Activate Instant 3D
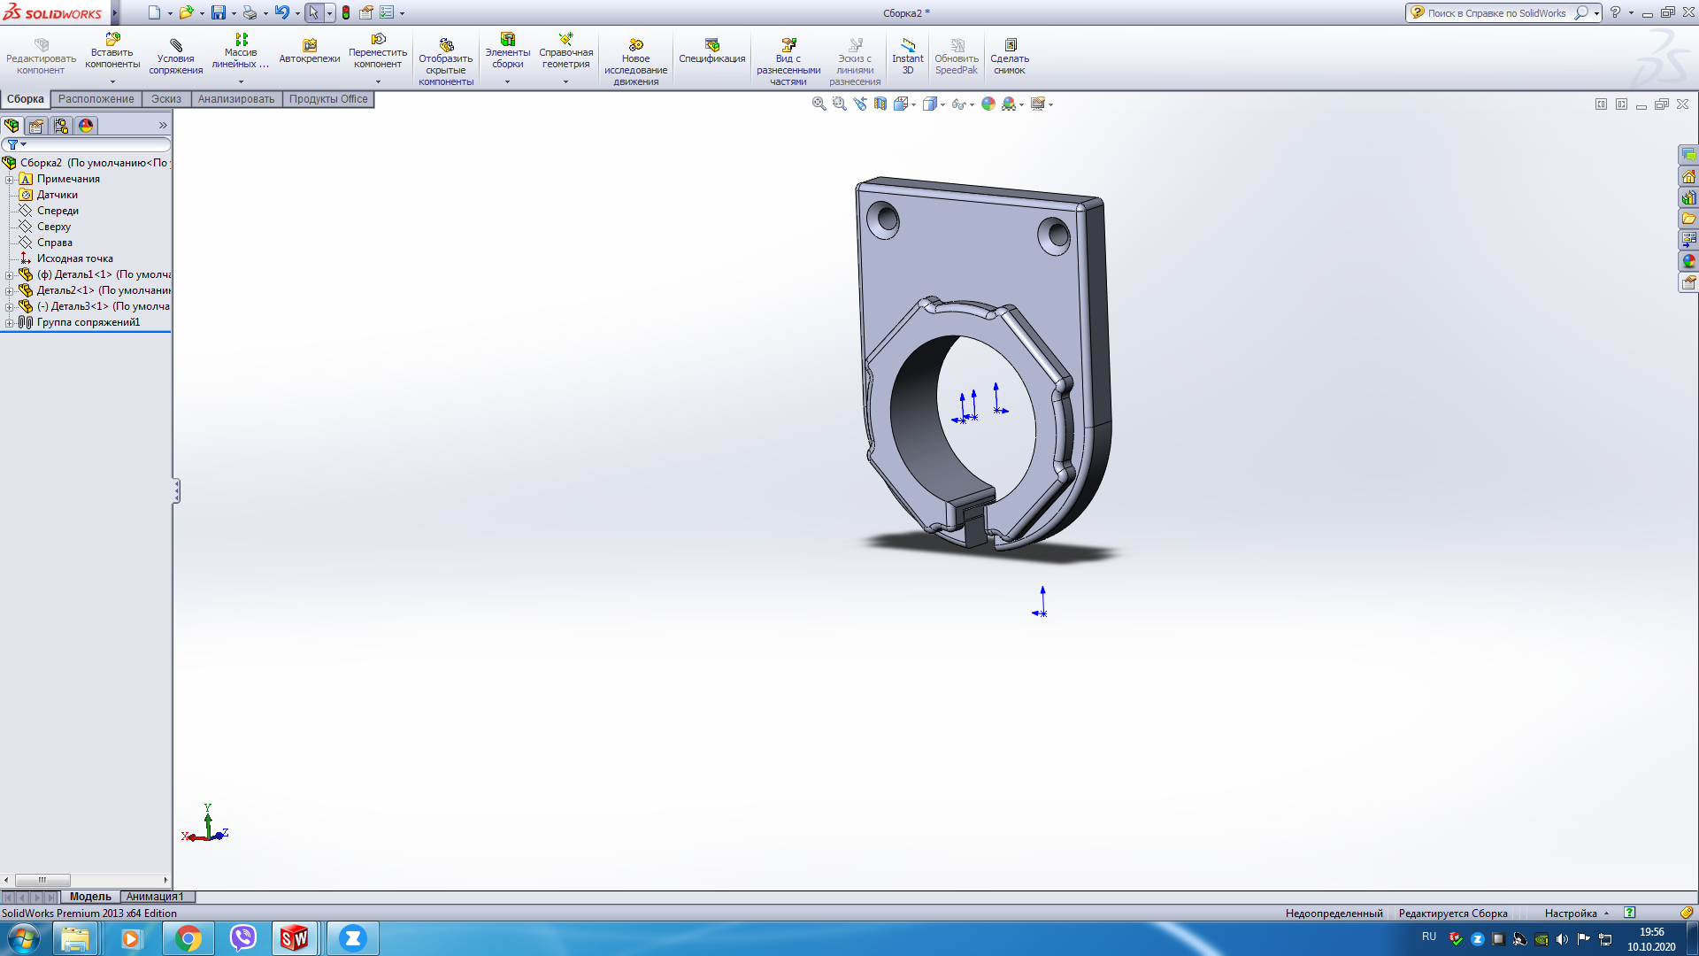The height and width of the screenshot is (956, 1699). (x=907, y=46)
